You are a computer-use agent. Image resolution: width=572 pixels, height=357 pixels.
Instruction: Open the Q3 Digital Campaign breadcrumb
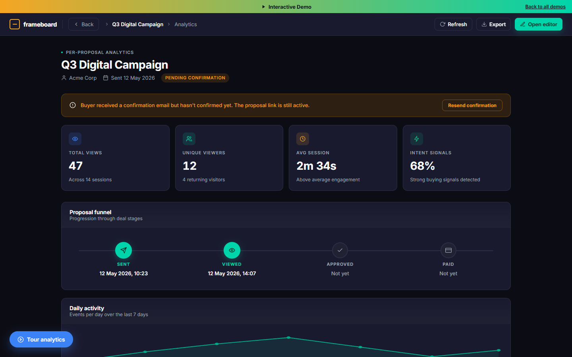(137, 24)
